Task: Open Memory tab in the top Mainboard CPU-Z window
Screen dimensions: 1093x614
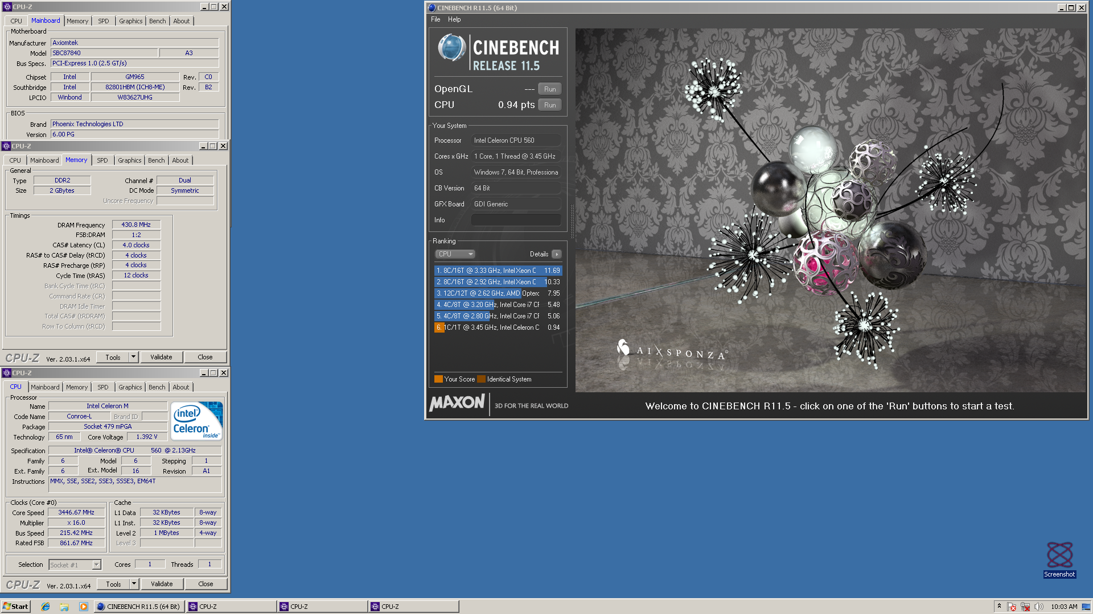Action: coord(77,21)
